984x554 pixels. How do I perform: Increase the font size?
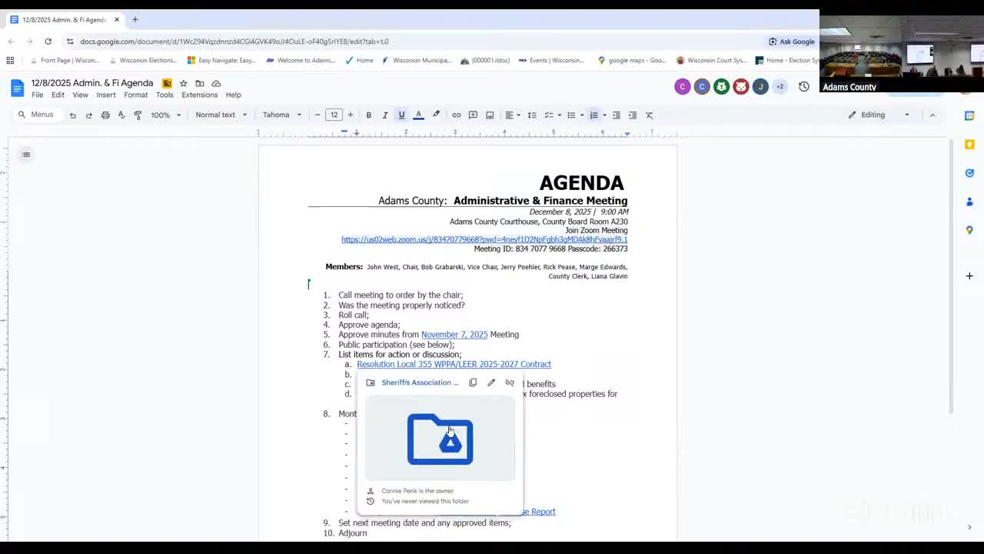351,115
